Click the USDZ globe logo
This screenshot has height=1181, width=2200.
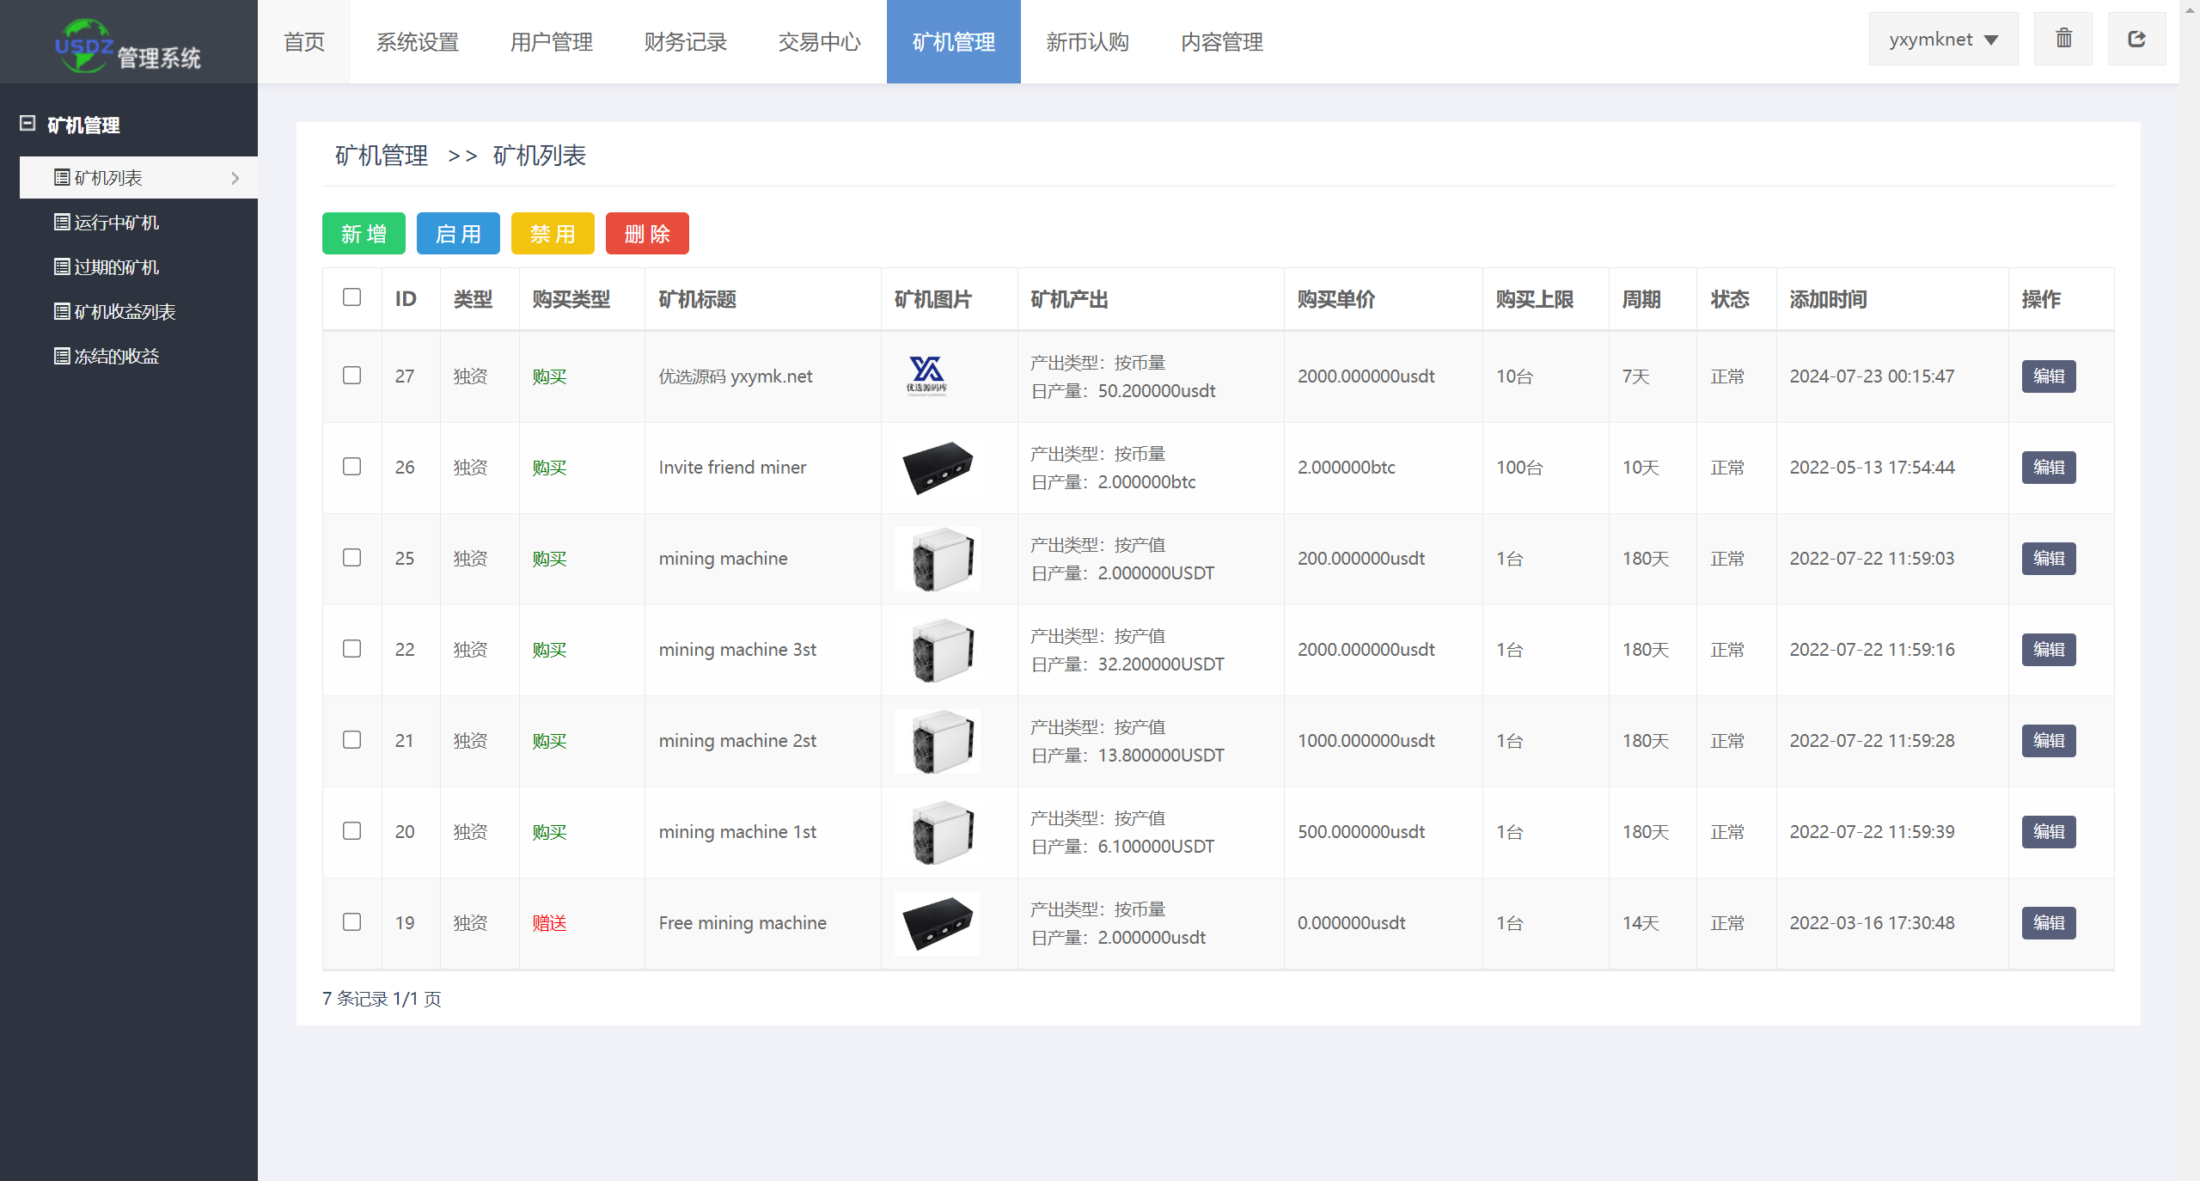(x=83, y=46)
